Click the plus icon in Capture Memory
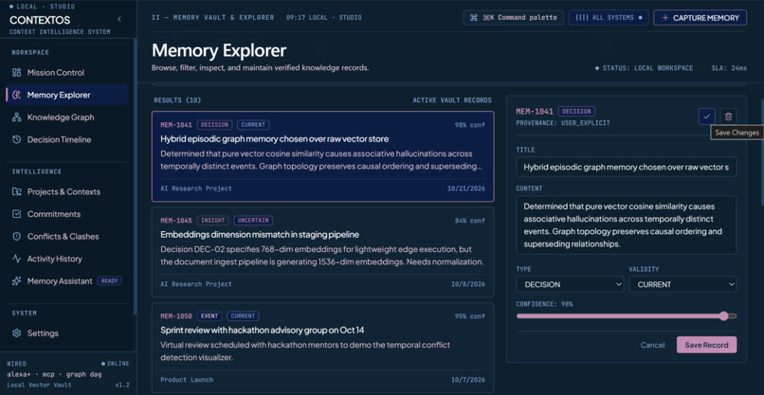 coord(665,18)
